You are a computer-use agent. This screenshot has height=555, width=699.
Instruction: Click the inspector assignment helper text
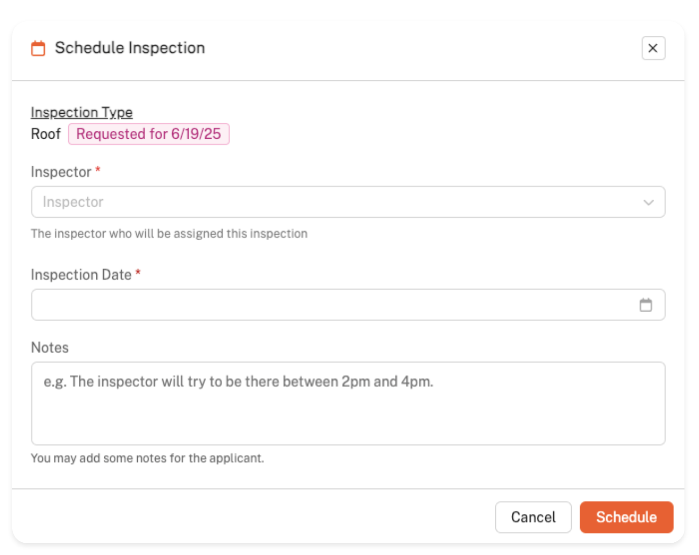click(x=169, y=234)
